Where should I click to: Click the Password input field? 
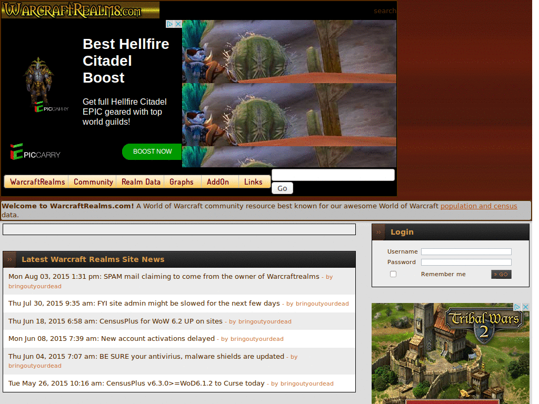point(466,262)
